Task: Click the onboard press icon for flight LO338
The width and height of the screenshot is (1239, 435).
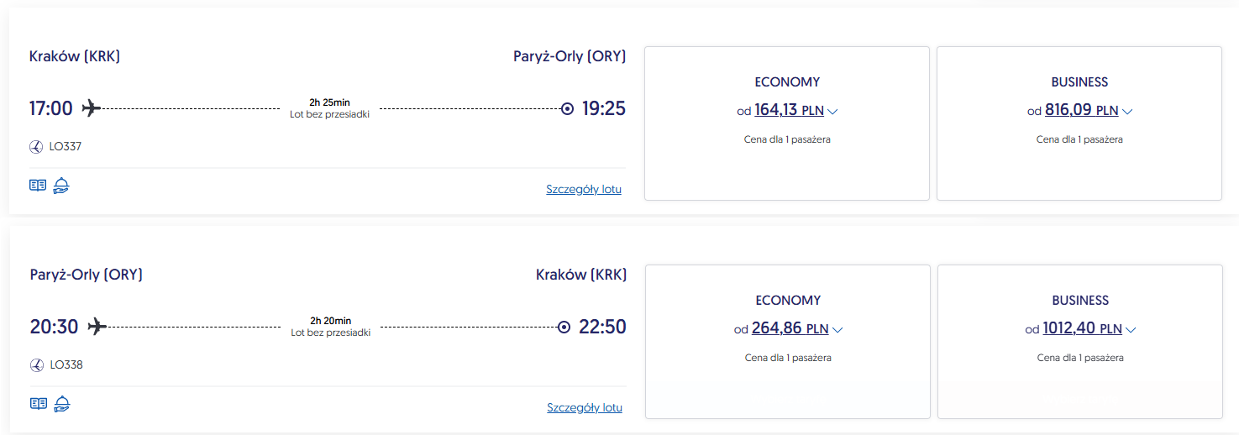Action: coord(39,404)
